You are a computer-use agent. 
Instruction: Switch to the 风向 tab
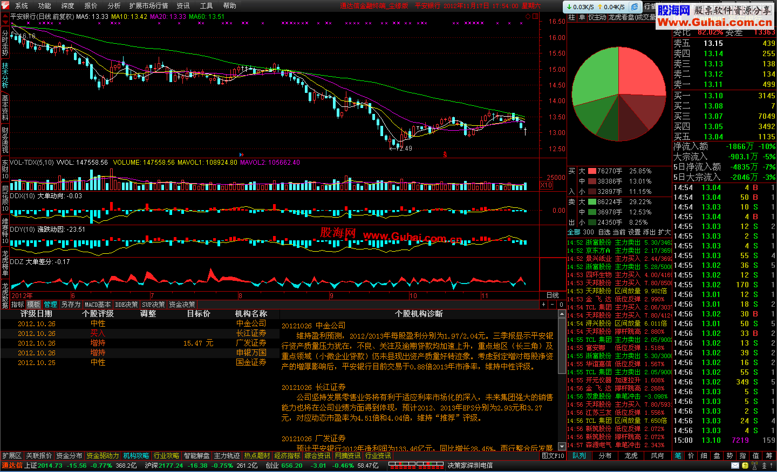coord(657,456)
